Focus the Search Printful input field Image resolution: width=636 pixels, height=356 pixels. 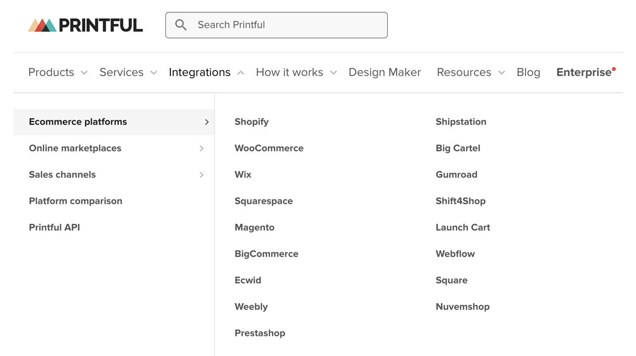coord(276,25)
